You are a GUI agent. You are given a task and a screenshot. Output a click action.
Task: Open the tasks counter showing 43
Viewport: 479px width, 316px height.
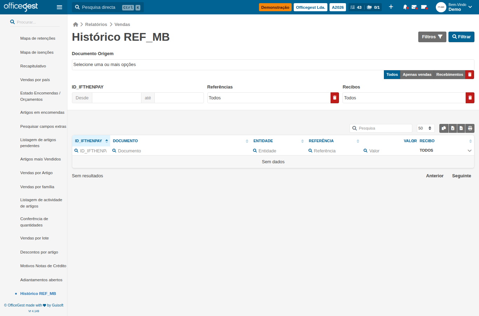click(x=356, y=7)
